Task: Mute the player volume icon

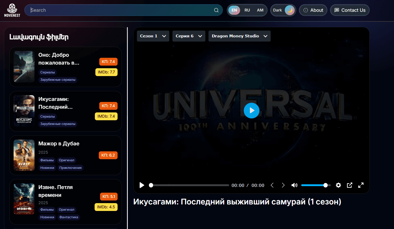Action: click(x=294, y=185)
